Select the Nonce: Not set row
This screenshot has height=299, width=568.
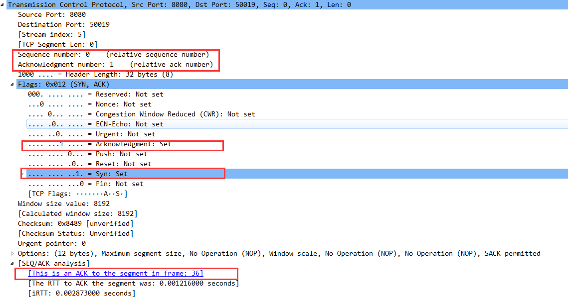click(90, 104)
